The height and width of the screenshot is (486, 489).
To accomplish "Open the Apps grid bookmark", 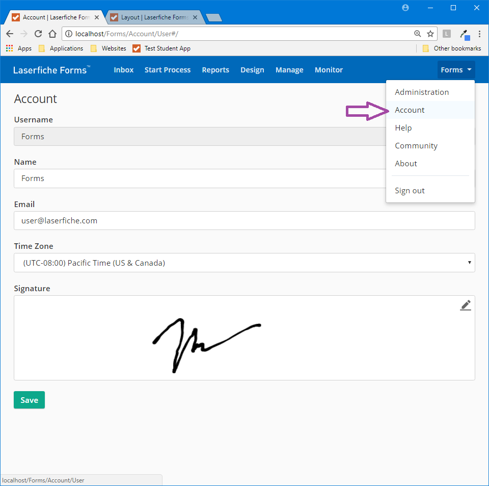I will point(19,48).
